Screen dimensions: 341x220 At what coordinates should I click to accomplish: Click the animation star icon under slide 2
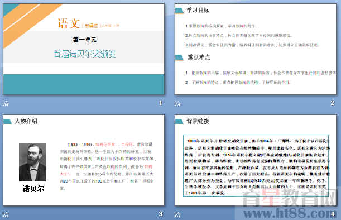pyautogui.click(x=177, y=104)
